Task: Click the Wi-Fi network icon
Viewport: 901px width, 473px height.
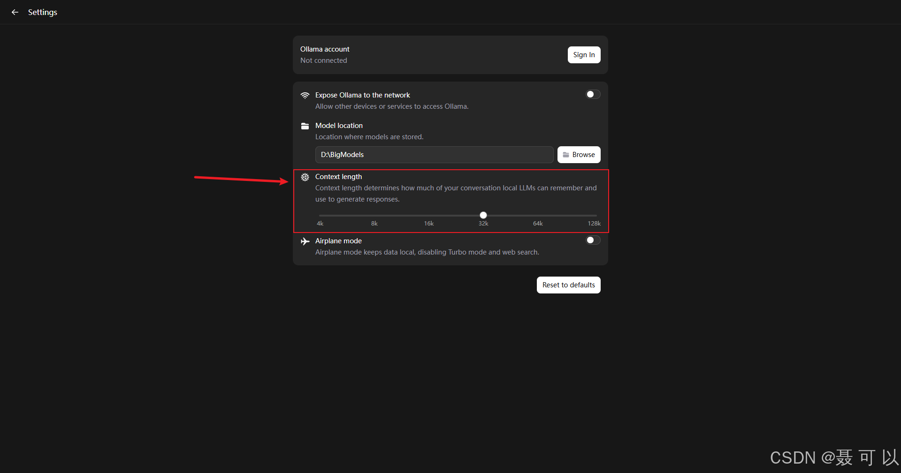Action: (305, 95)
